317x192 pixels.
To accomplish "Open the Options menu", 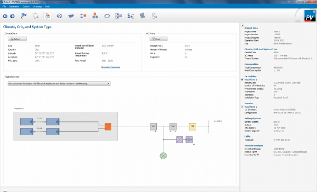I will click(x=26, y=6).
